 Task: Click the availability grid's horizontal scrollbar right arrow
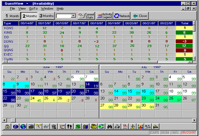(190, 62)
